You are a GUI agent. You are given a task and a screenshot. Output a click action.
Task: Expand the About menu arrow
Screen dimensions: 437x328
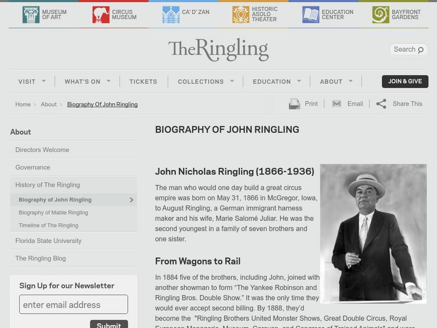pos(351,81)
